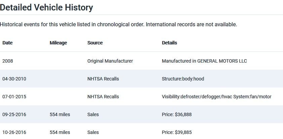Select the 2008 date cell
283x139 pixels.
[8, 61]
